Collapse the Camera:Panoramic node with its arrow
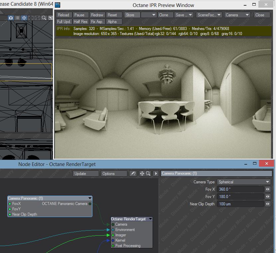 pos(89,198)
